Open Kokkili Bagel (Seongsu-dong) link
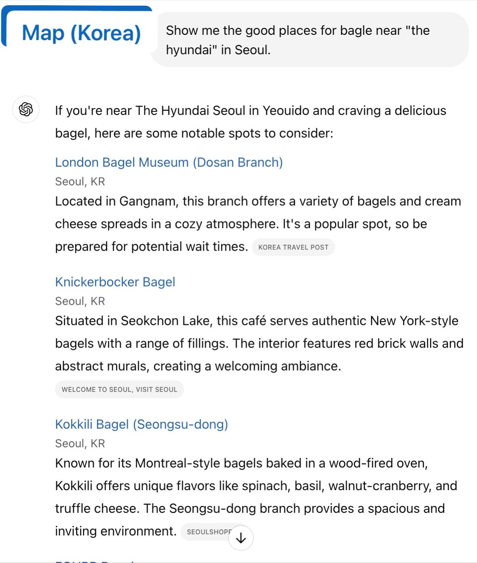 [x=142, y=424]
